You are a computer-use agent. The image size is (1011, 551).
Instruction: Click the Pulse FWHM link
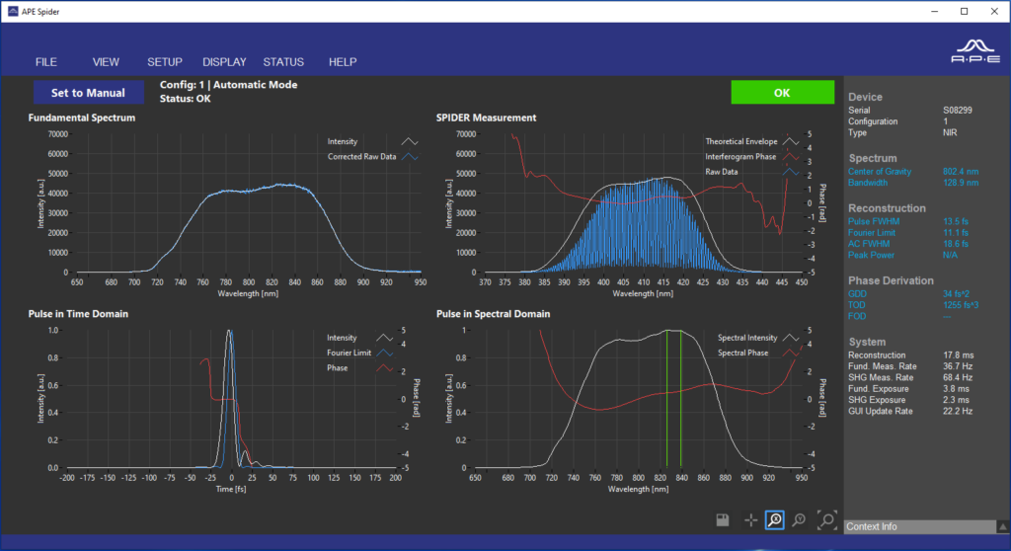pyautogui.click(x=874, y=221)
